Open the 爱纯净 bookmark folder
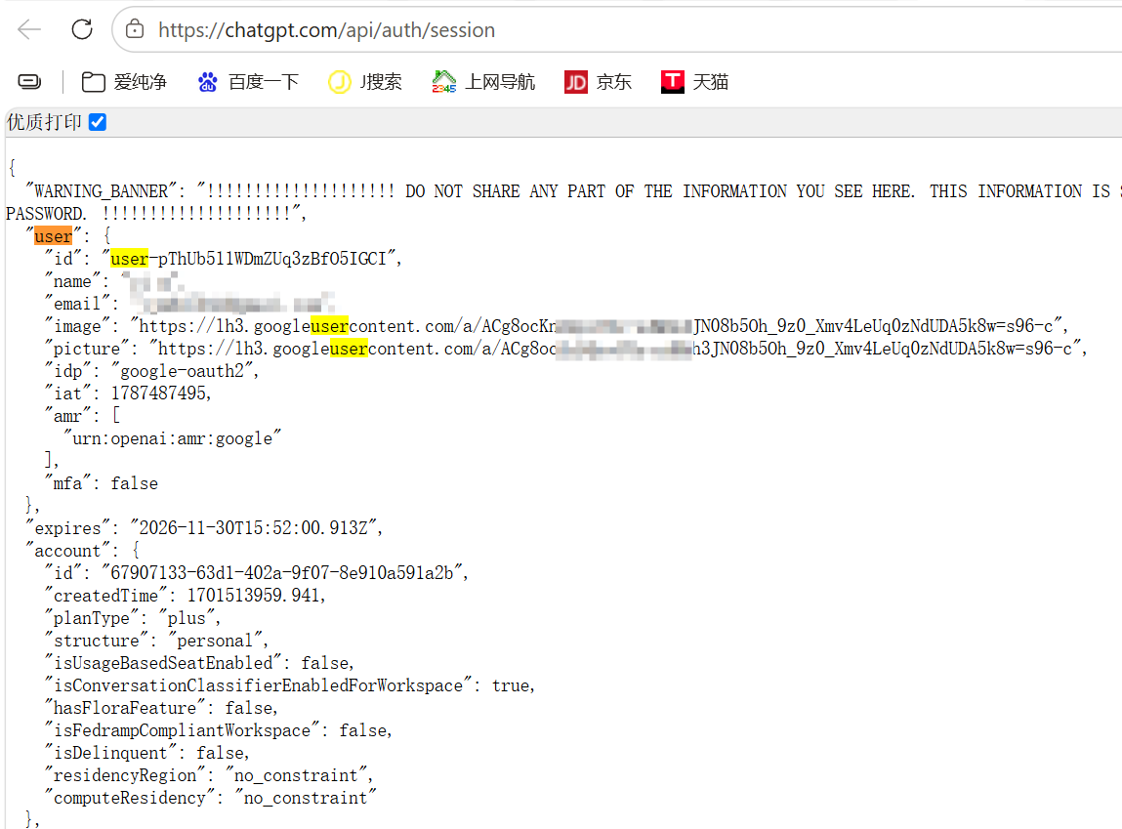This screenshot has height=829, width=1122. click(x=124, y=82)
